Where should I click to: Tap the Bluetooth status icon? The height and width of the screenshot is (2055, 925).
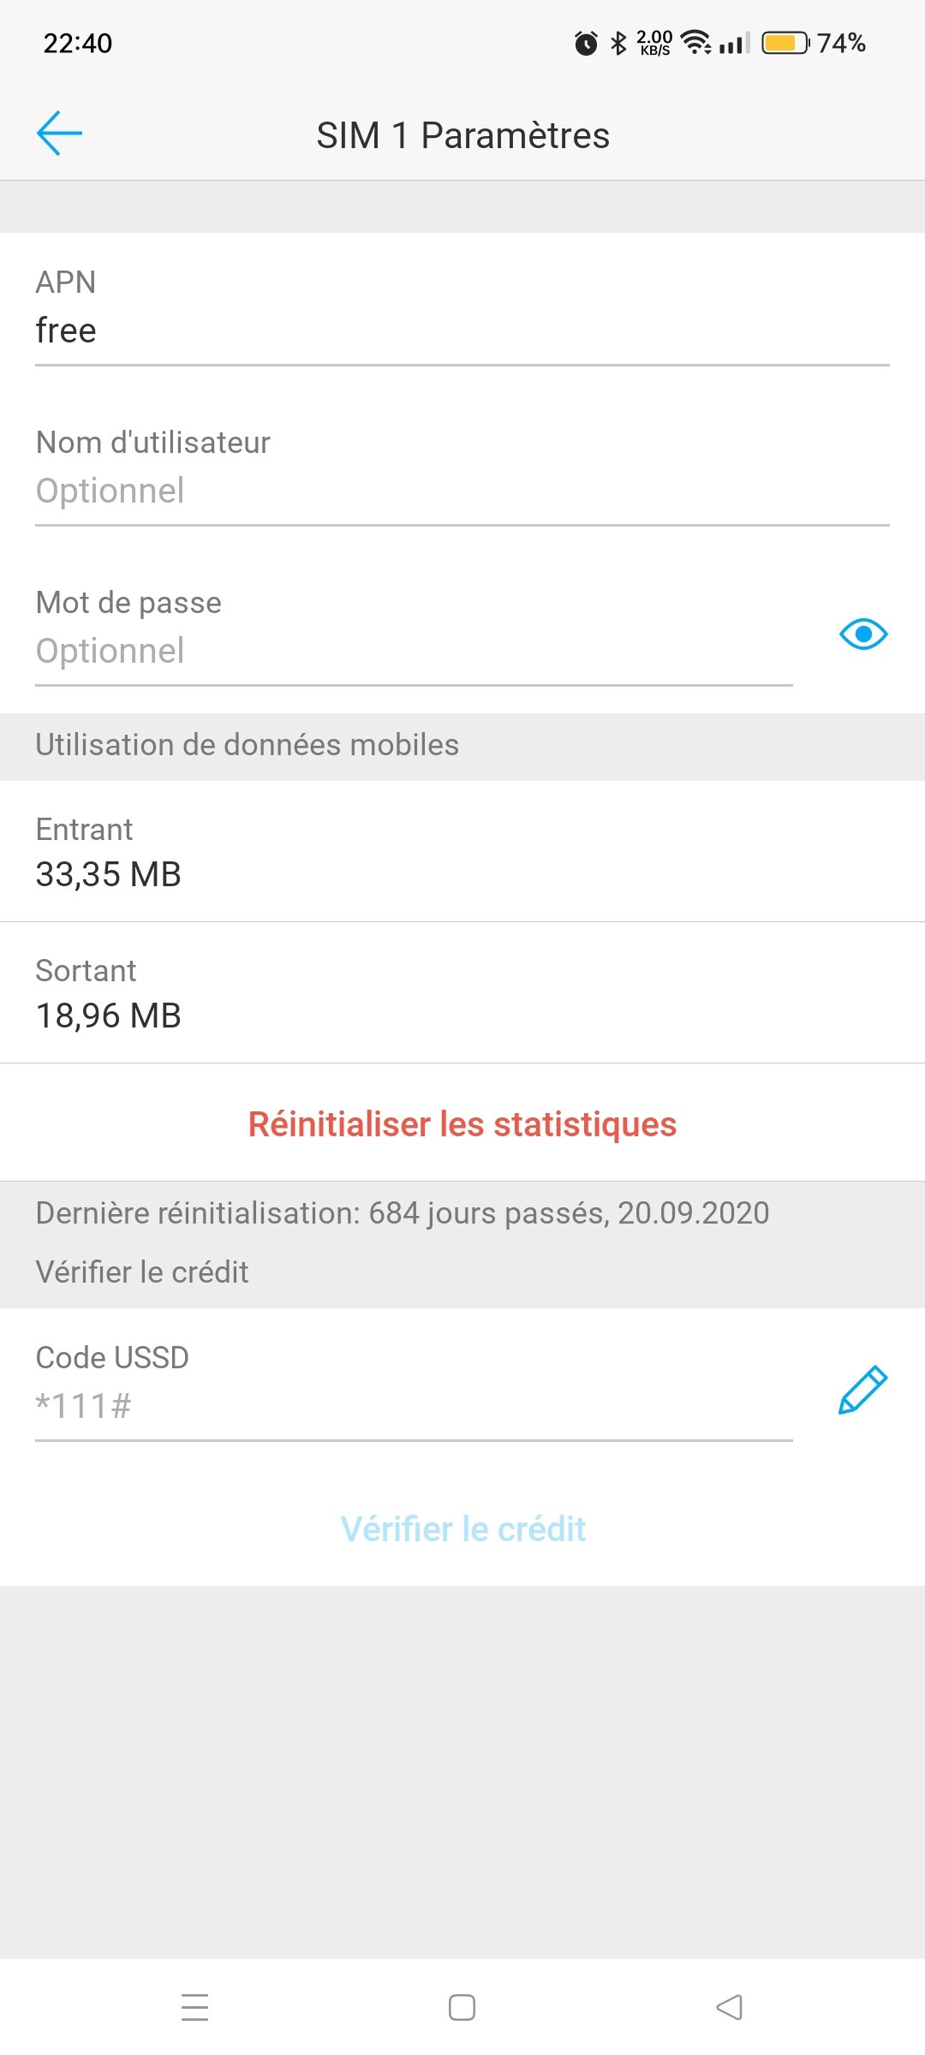[618, 43]
